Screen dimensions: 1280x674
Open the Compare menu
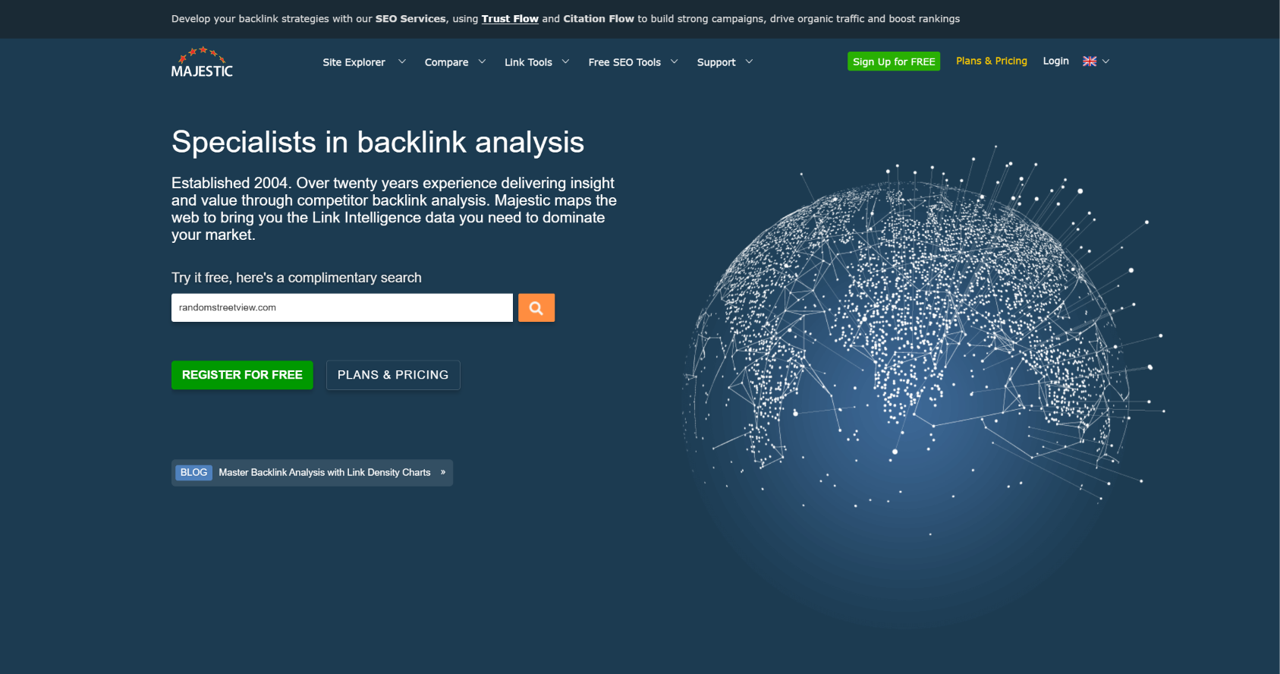(446, 62)
